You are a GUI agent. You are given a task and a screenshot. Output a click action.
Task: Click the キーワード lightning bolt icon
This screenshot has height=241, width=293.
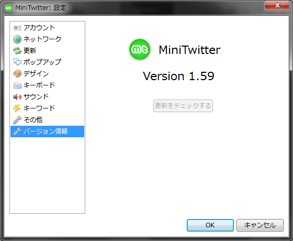pyautogui.click(x=17, y=108)
